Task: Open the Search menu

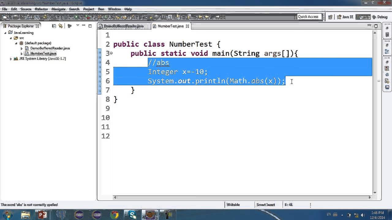Action: (x=74, y=9)
